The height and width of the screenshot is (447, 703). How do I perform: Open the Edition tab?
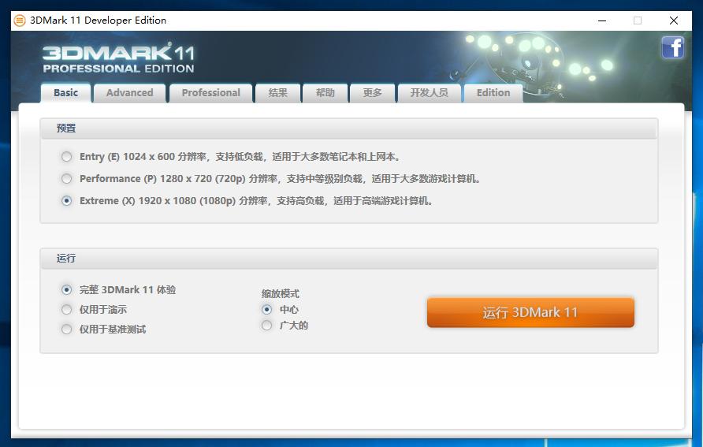(493, 93)
